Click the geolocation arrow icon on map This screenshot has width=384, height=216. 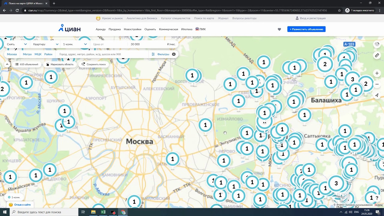[377, 95]
